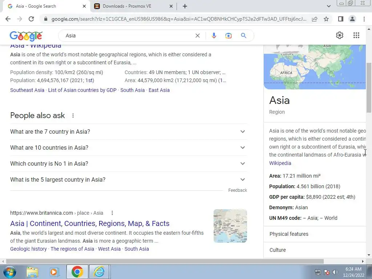
Task: Expand "What is the 5 largest country in Asia?"
Action: point(129,179)
